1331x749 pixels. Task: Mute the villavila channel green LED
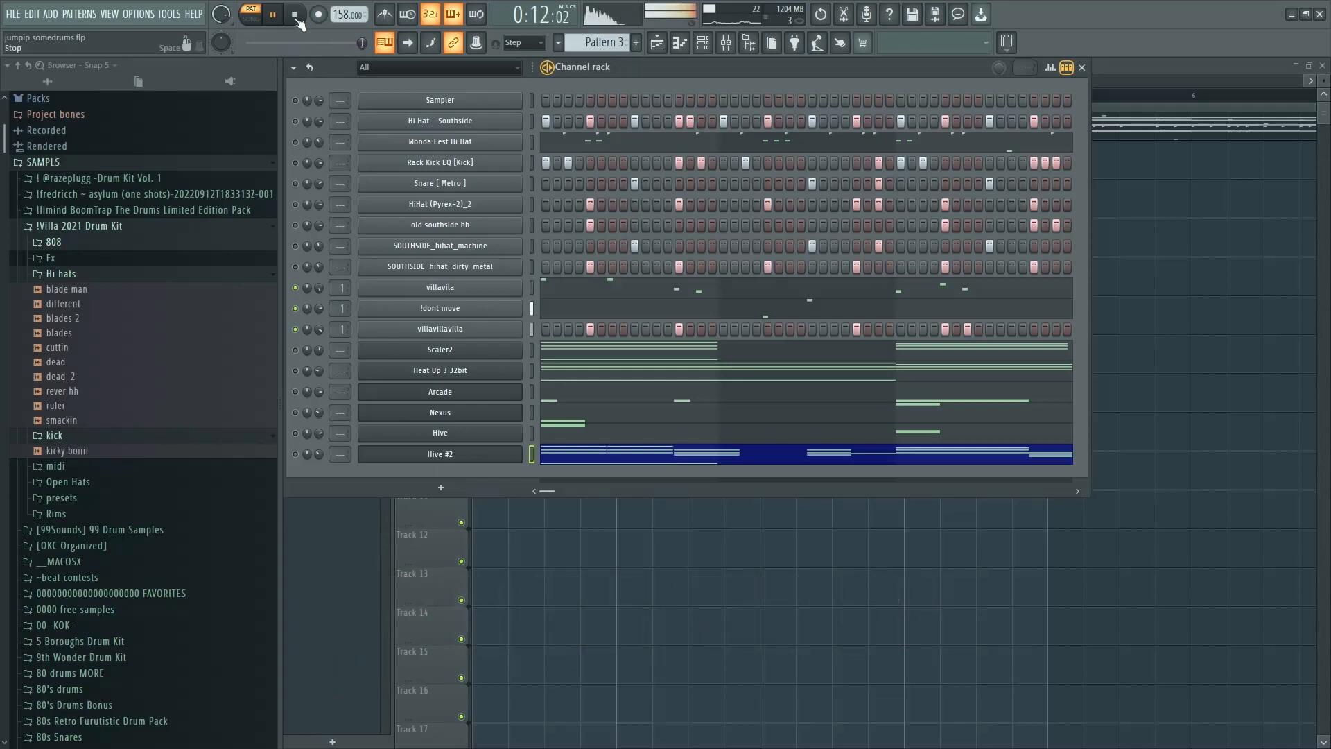click(x=295, y=288)
